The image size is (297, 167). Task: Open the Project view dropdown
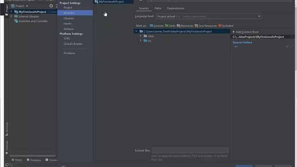19,6
